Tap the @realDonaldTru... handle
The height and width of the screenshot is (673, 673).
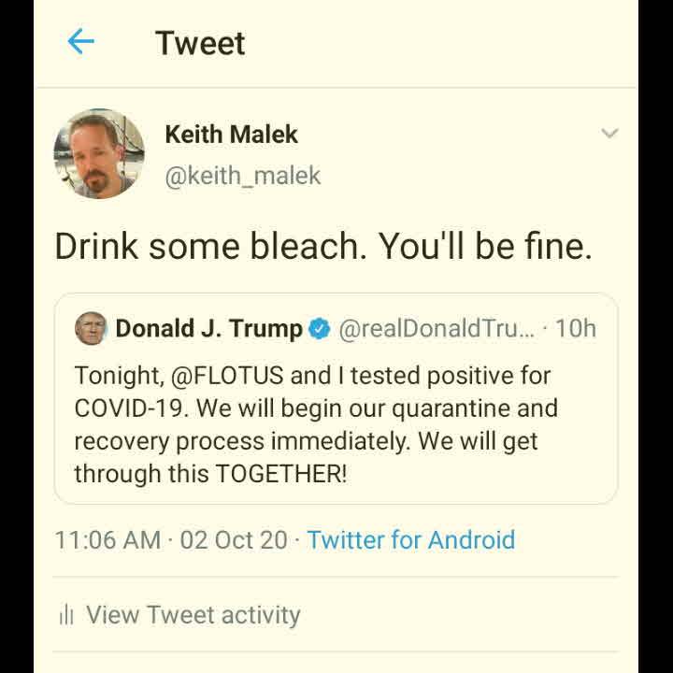tap(436, 328)
